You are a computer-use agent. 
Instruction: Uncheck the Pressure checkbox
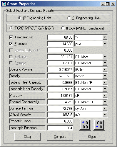[11, 44]
